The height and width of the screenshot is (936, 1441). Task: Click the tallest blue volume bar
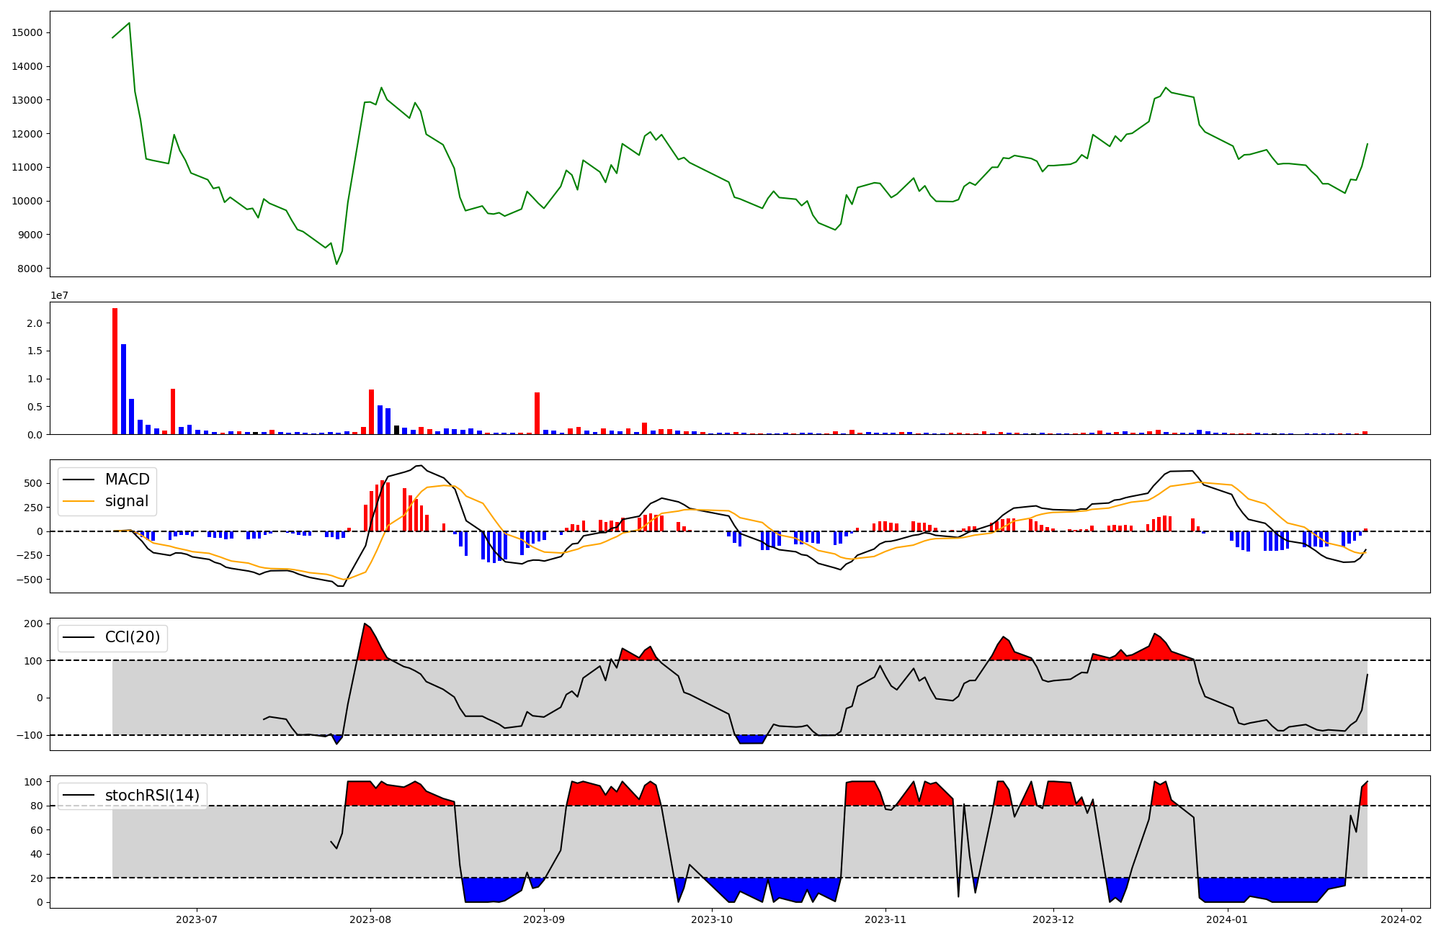click(x=123, y=389)
